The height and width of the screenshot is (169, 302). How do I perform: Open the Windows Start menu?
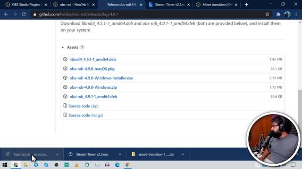(x=5, y=165)
